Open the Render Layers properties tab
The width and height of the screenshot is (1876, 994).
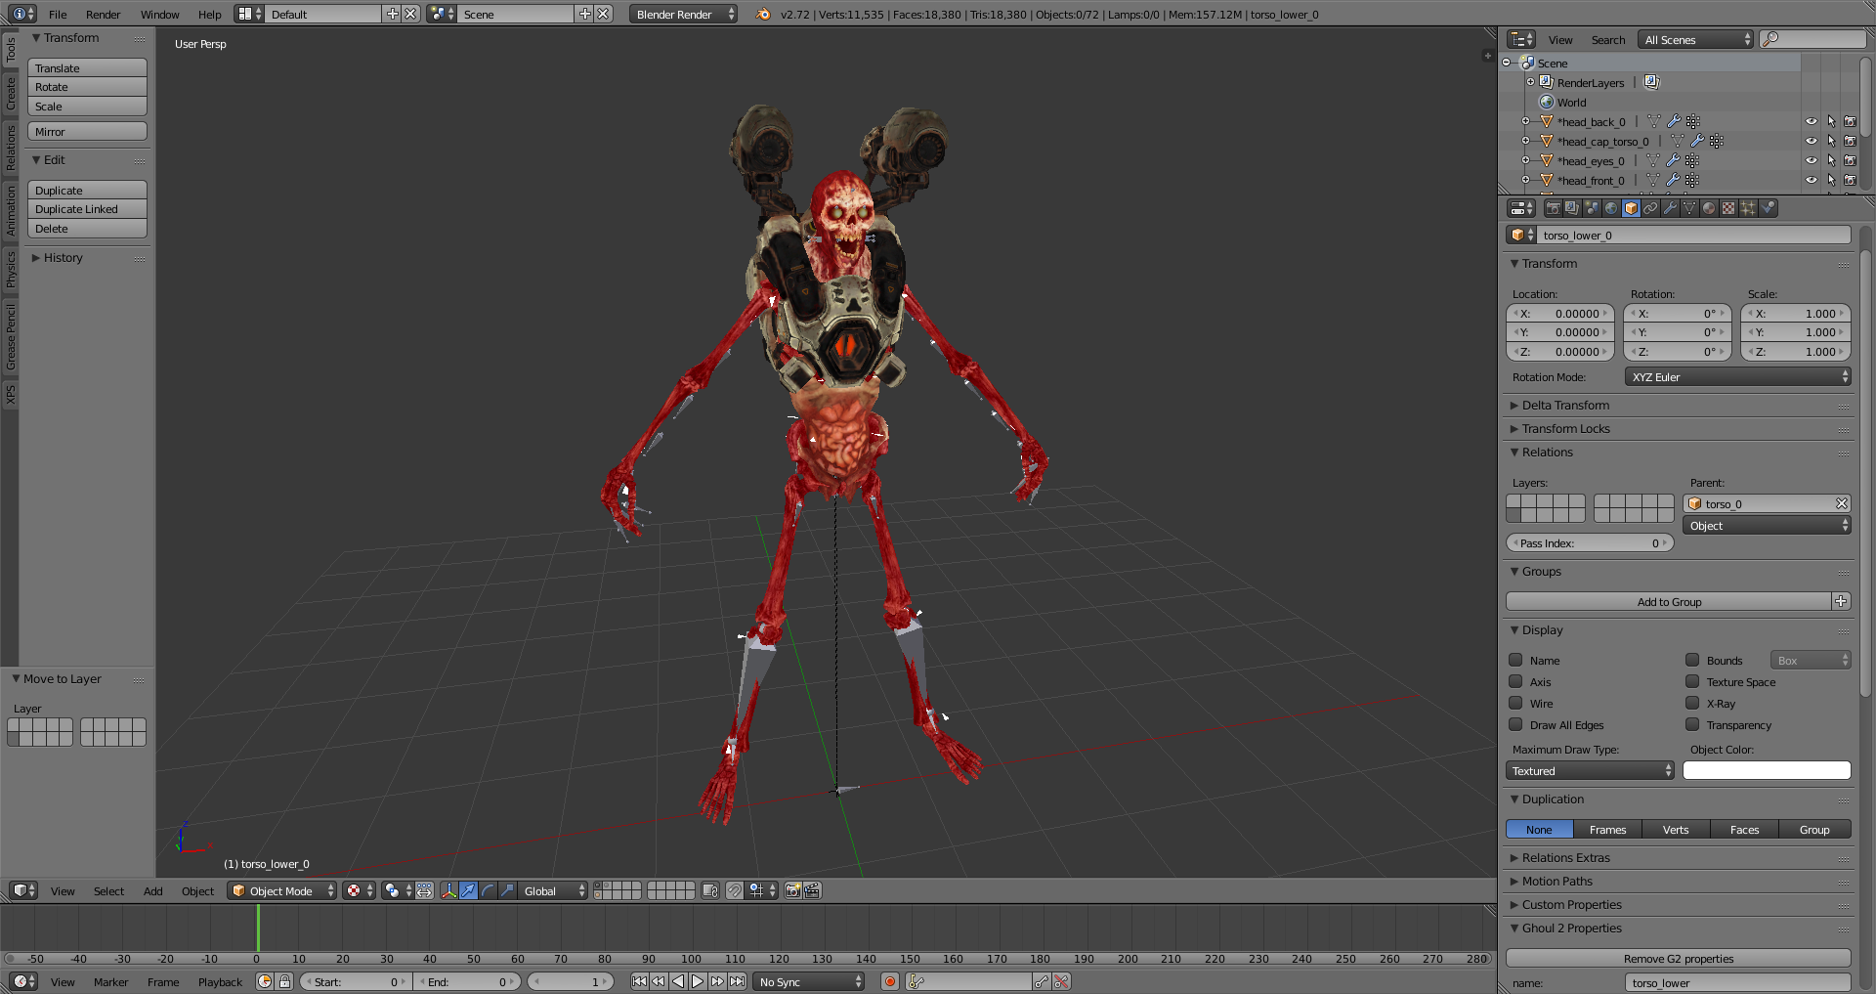[x=1572, y=208]
